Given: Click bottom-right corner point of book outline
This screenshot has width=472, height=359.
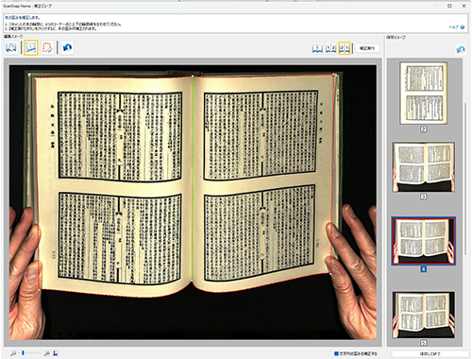Looking at the screenshot, I should (x=330, y=274).
